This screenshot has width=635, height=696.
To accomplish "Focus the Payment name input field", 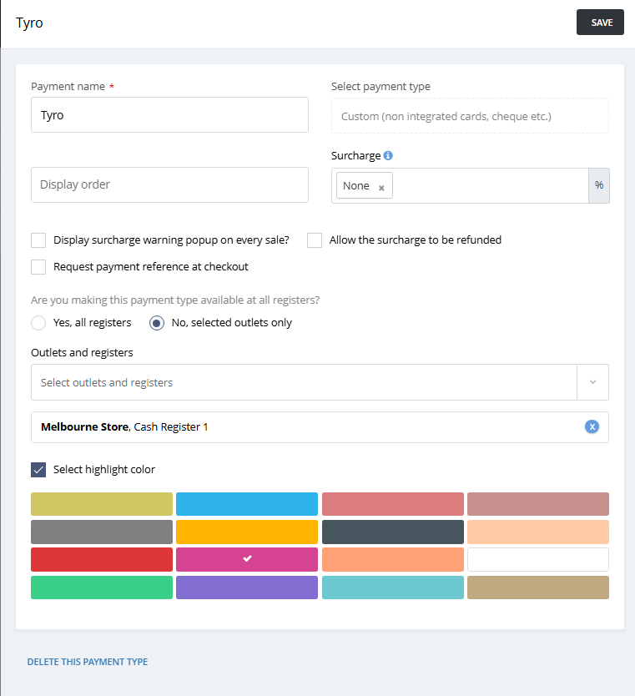I will 169,115.
